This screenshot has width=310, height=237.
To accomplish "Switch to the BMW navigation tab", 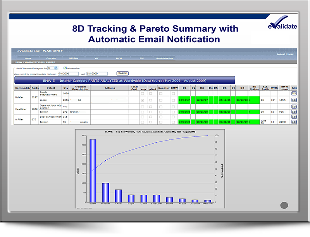I will 119,58.
